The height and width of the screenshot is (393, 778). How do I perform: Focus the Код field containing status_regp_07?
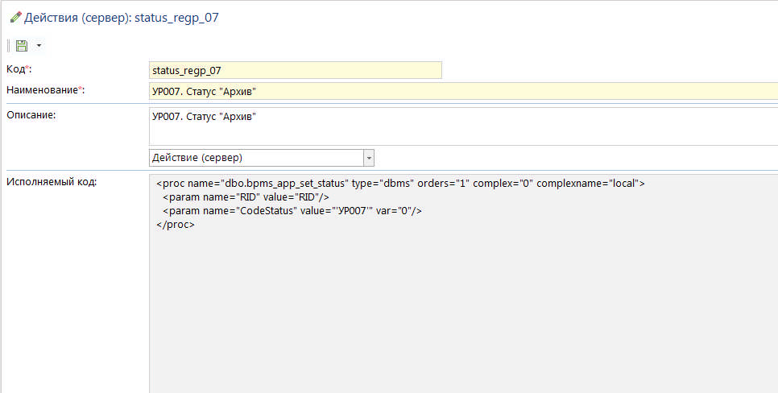pyautogui.click(x=296, y=70)
